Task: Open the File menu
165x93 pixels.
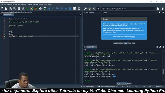Action: point(2,5)
